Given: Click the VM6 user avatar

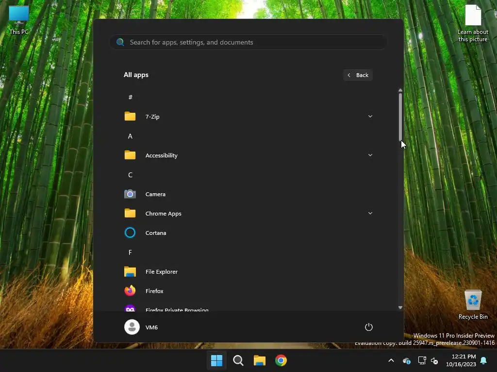Looking at the screenshot, I should click(132, 327).
